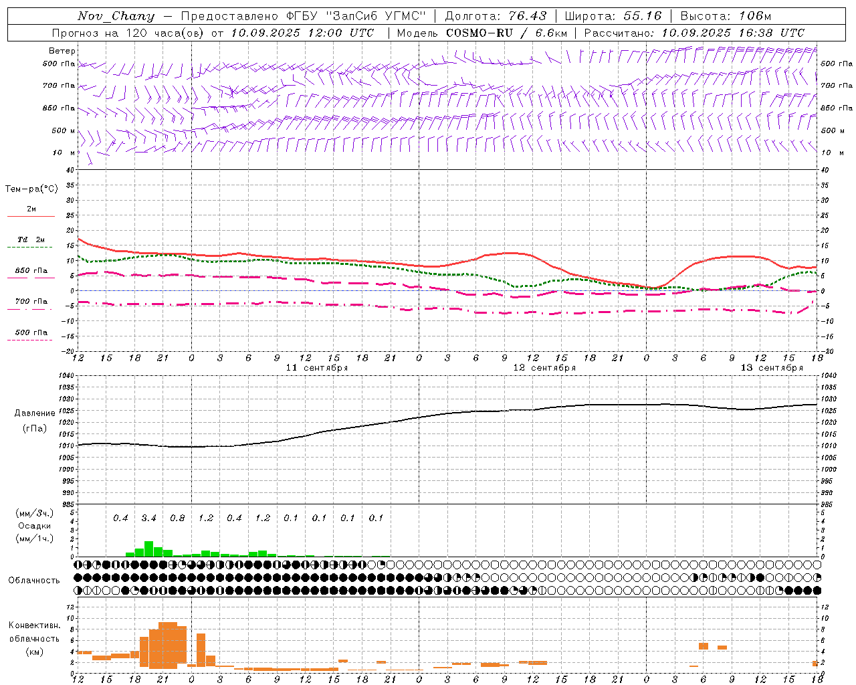Click the computed time "10.09.2025 16:38 UTC"
The width and height of the screenshot is (856, 685).
733,33
